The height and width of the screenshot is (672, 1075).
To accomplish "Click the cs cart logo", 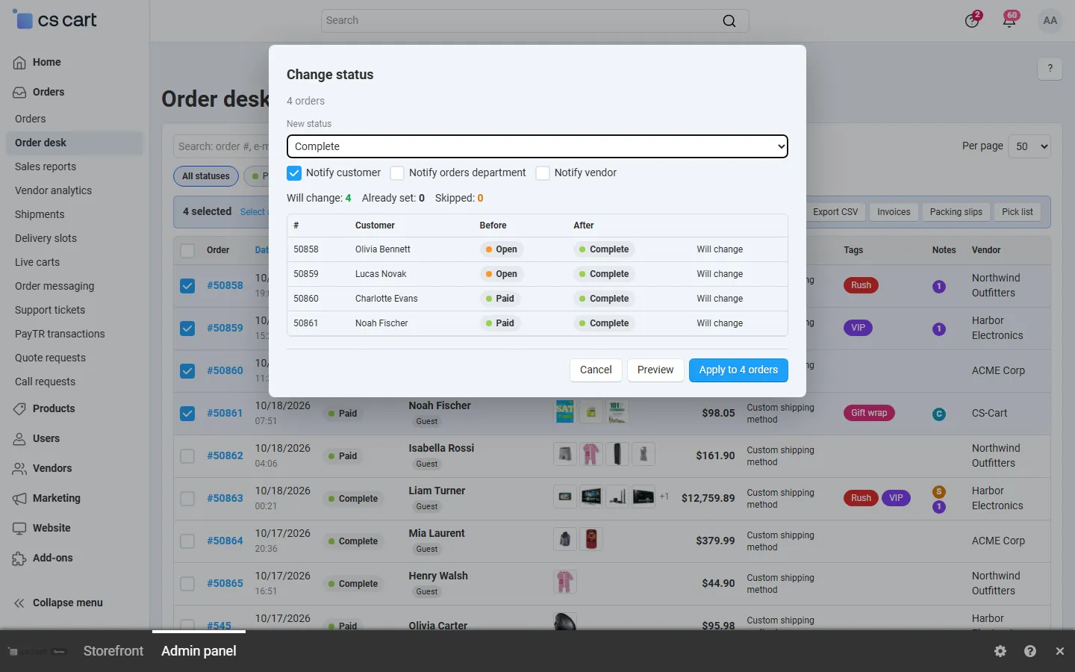I will [x=54, y=20].
